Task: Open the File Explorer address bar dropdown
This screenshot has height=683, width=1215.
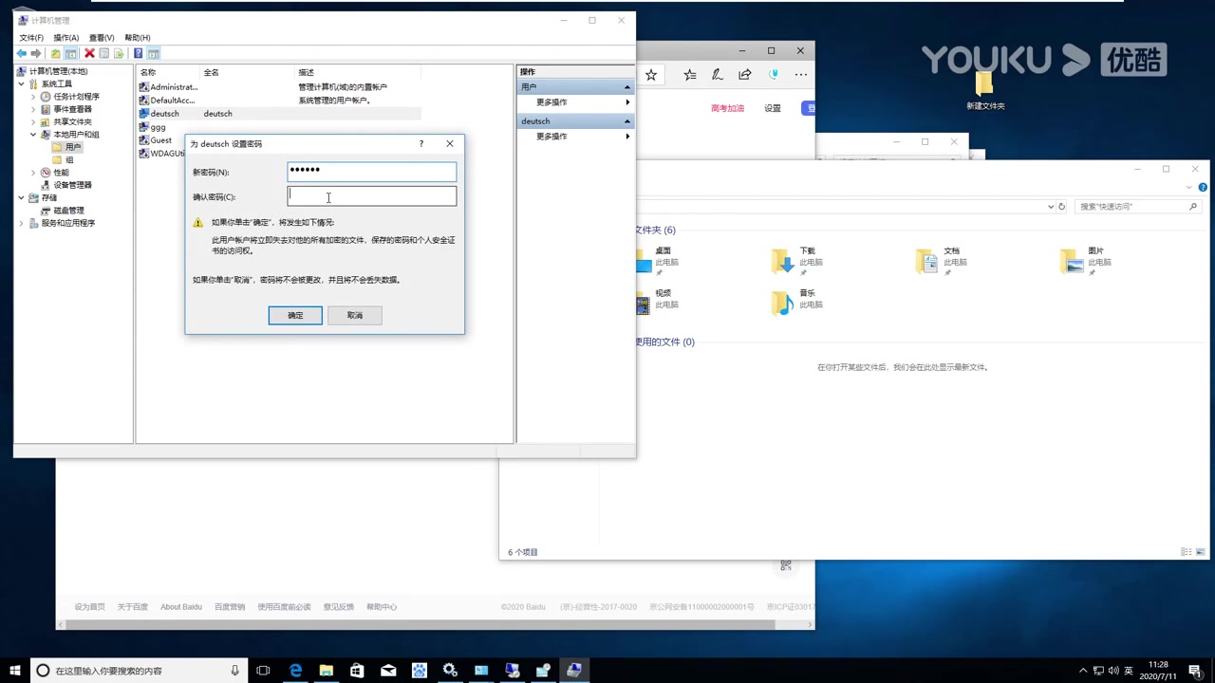Action: (x=1050, y=206)
